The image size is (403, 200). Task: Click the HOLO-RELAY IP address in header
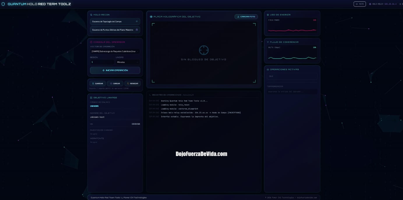[x=390, y=4]
